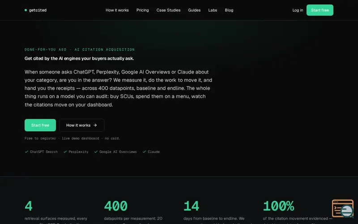The image size is (358, 224).
Task: Click the 'ChatGPT Search' label
Action: [x=44, y=152]
